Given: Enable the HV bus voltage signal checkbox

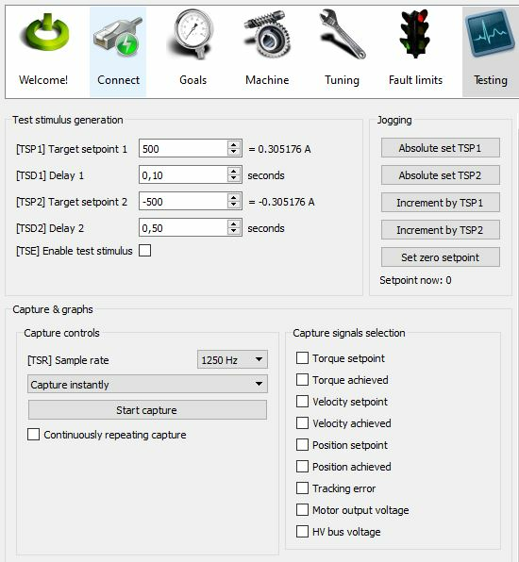Looking at the screenshot, I should [302, 531].
